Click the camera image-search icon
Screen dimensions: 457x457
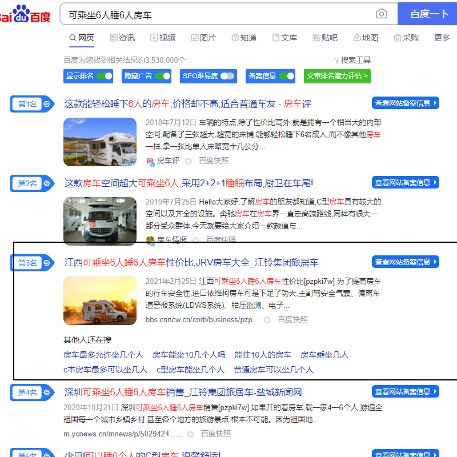click(x=381, y=14)
